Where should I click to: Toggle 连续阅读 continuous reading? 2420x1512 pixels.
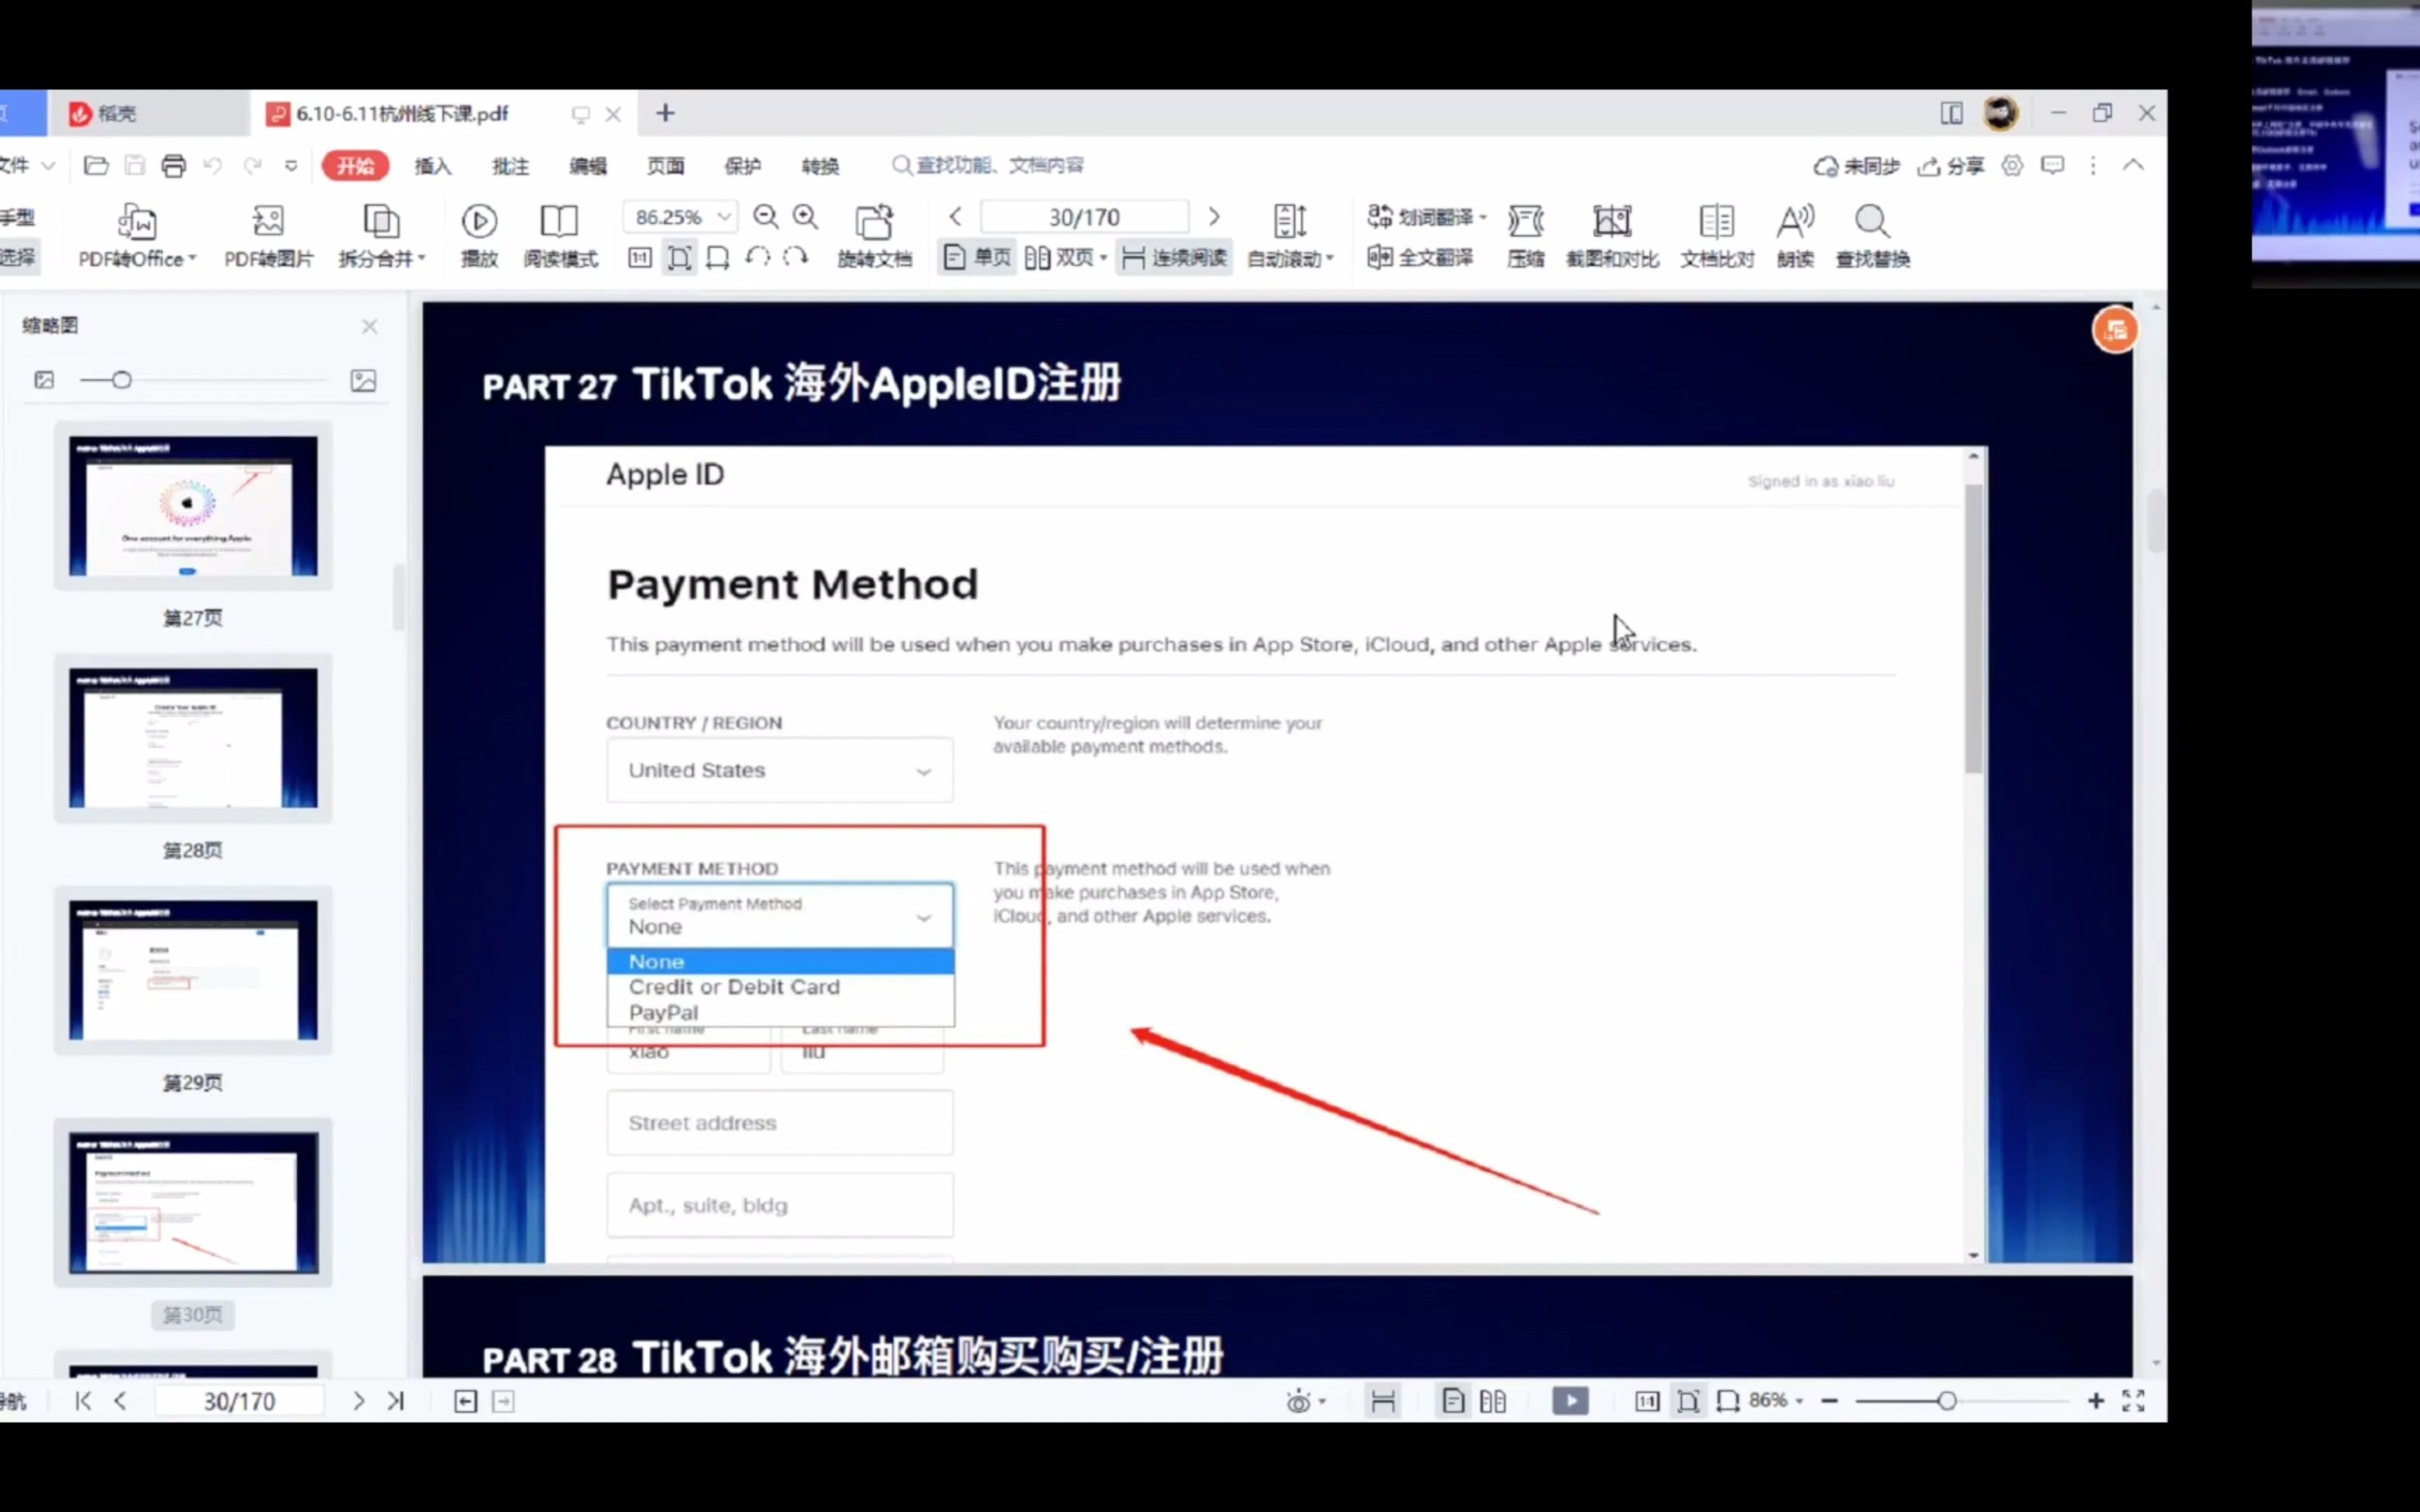[x=1174, y=258]
